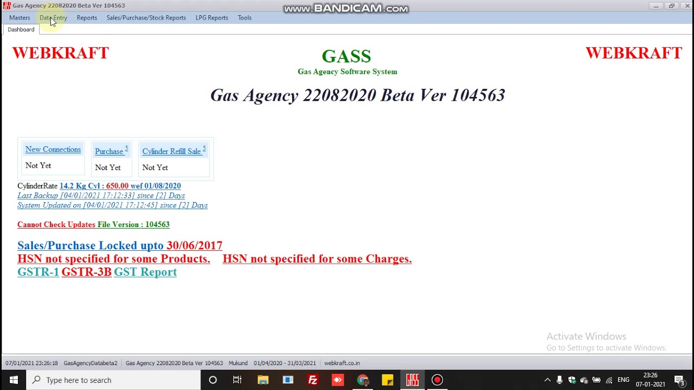Click the taskbar search box
The height and width of the screenshot is (390, 694).
click(x=113, y=380)
